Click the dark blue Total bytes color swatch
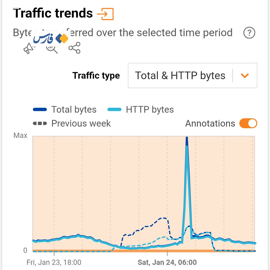 pyautogui.click(x=40, y=109)
